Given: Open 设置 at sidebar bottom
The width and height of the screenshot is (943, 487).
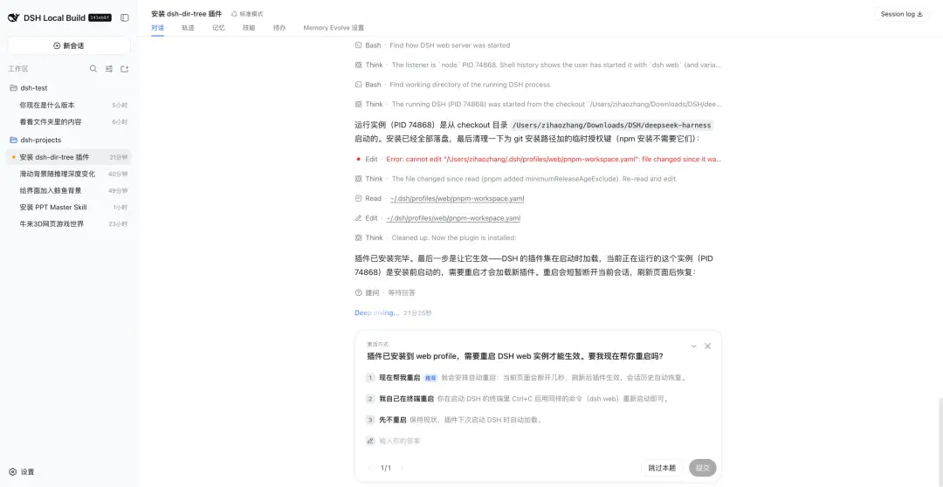Looking at the screenshot, I should (22, 472).
